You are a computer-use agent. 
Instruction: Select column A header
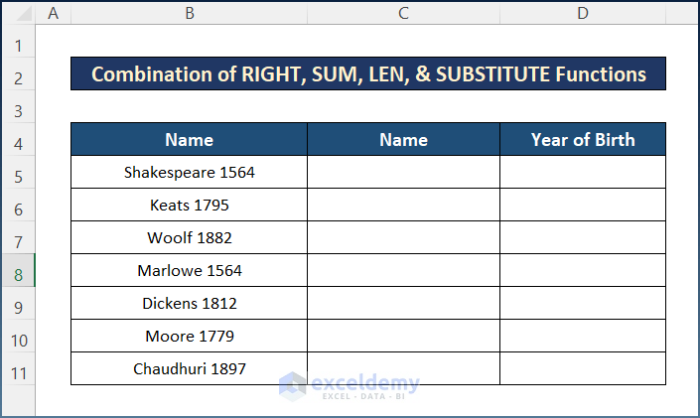53,13
